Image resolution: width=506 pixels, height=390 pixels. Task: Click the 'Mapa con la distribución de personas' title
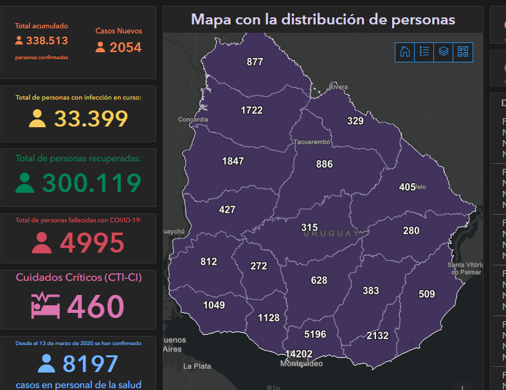323,20
